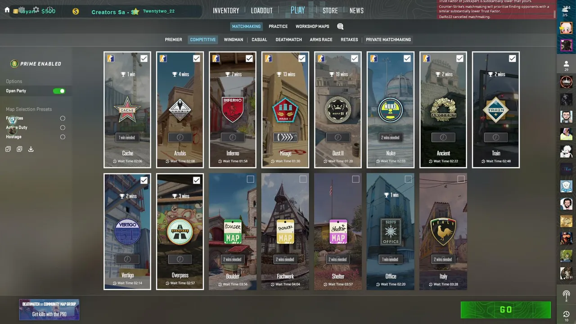Select the Deathmatch game mode tab
Screen dimensions: 576x324
(x=288, y=40)
